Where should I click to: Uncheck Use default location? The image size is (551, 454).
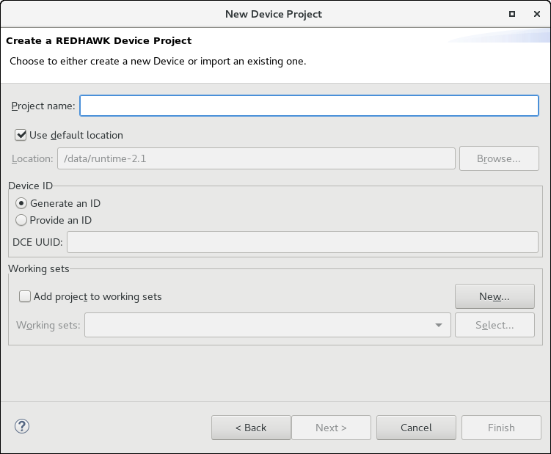click(21, 135)
